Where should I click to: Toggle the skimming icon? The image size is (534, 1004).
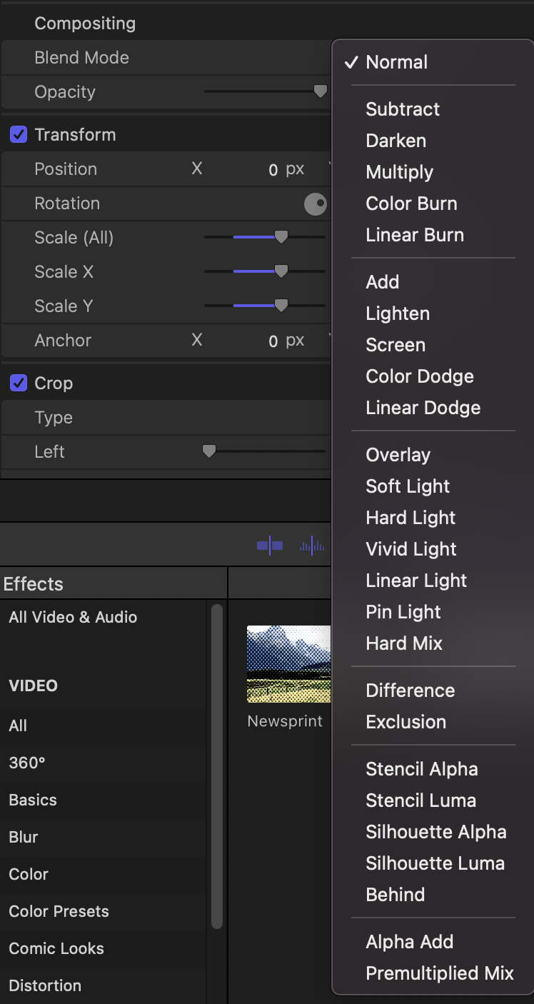click(270, 546)
